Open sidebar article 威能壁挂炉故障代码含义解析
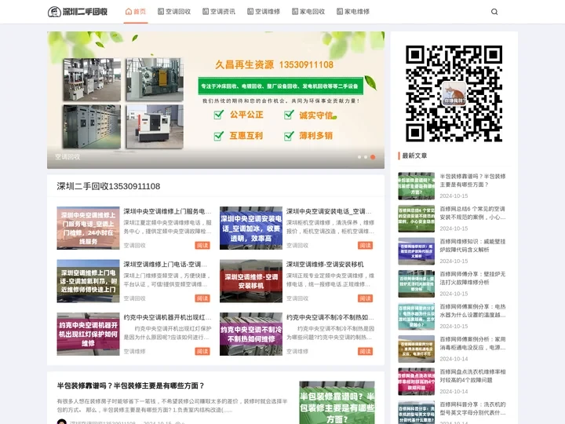Screen dimensions: 565x424 tap(472, 246)
